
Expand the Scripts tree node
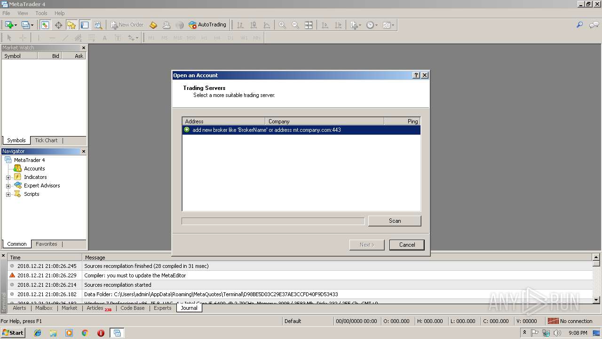[x=8, y=194]
